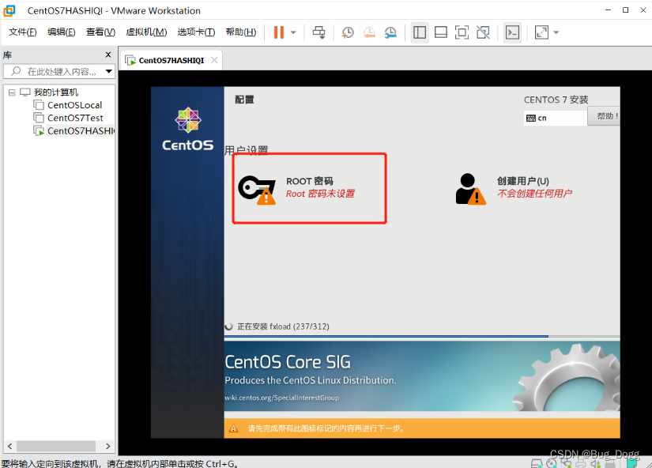Screen dimensions: 652x468
Task: Open the 选项卡(T) menu
Action: 196,32
